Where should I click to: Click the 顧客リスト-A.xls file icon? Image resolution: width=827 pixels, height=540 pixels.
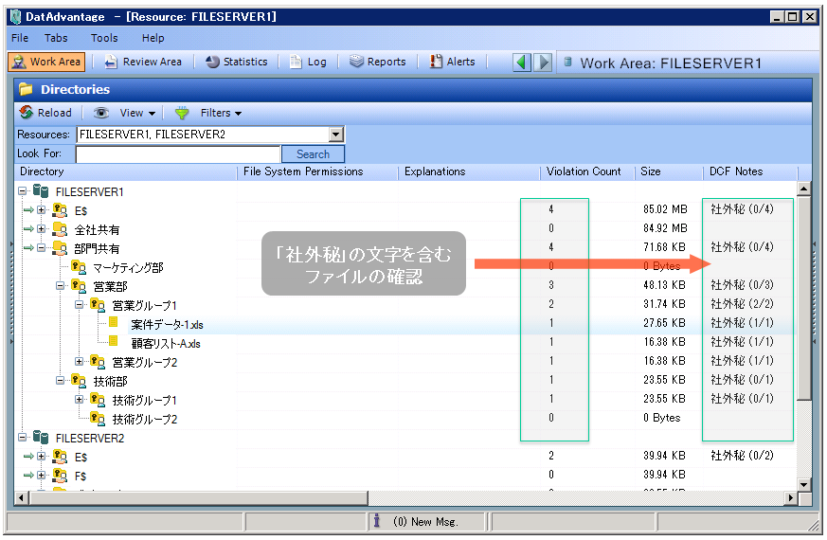point(113,341)
